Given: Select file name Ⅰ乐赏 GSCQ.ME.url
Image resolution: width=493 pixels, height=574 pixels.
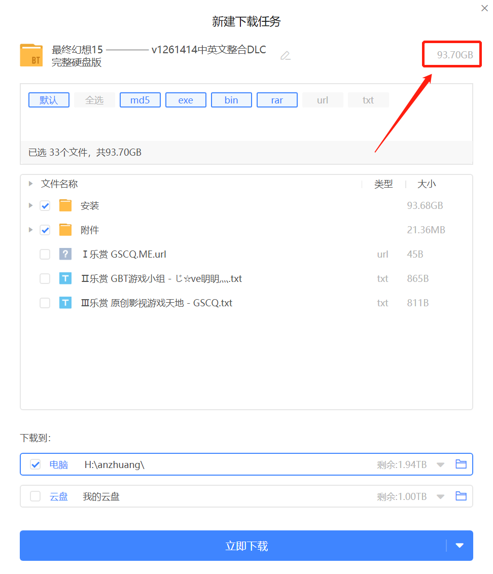Looking at the screenshot, I should pyautogui.click(x=124, y=254).
